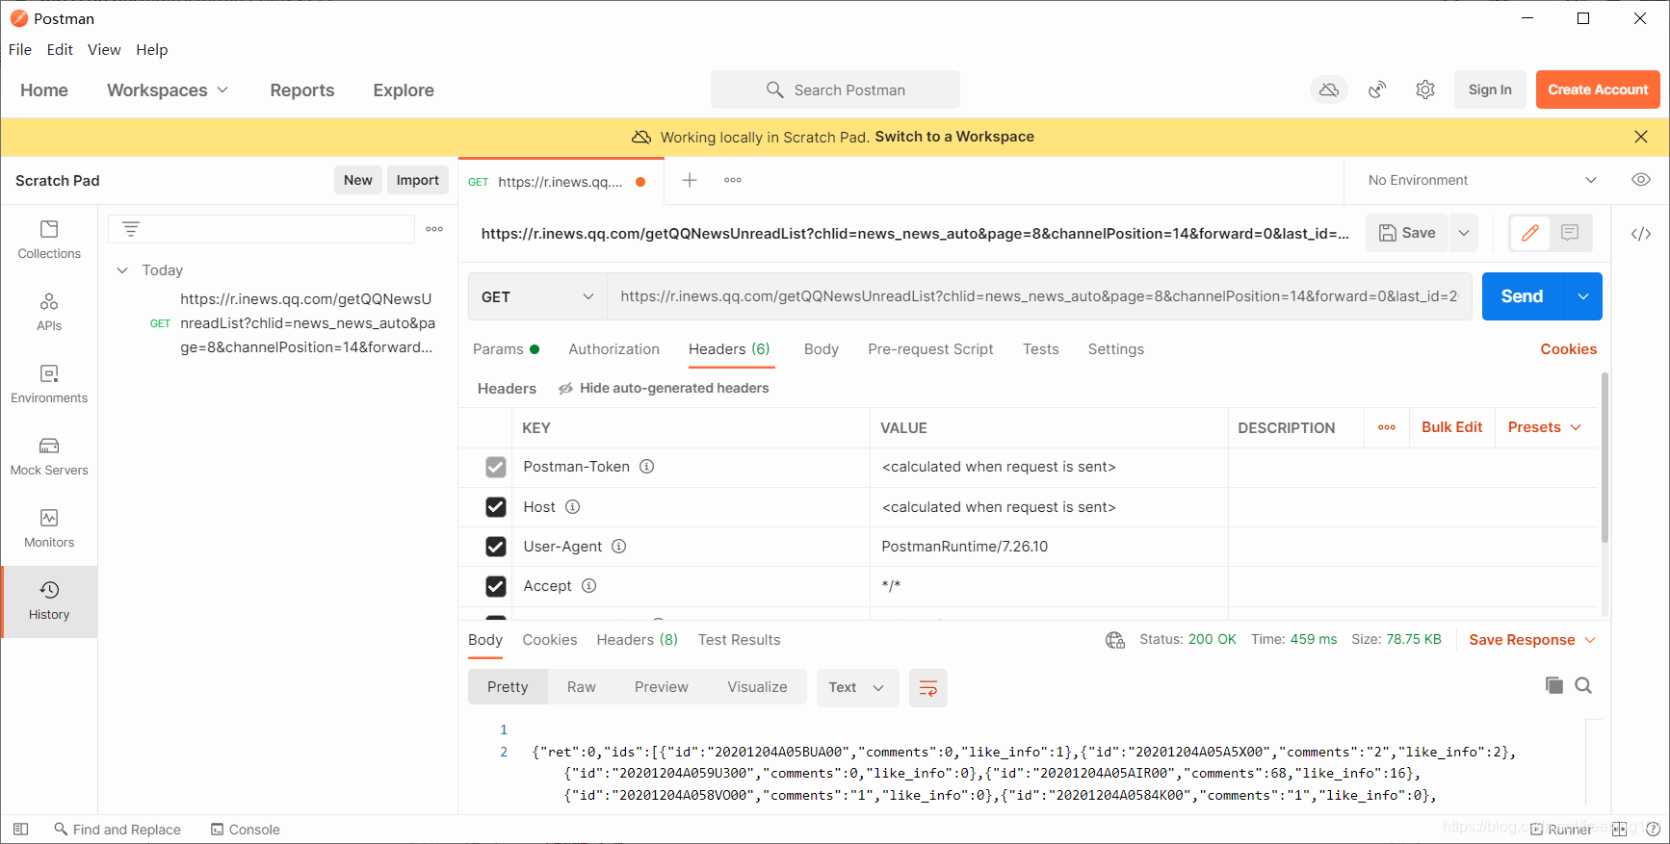Open the Cookies link
This screenshot has width=1670, height=844.
1568,349
